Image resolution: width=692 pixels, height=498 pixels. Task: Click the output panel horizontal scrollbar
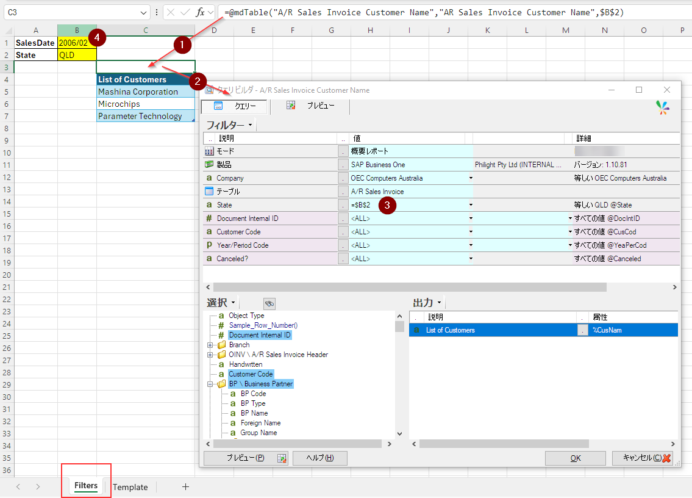[x=504, y=444]
